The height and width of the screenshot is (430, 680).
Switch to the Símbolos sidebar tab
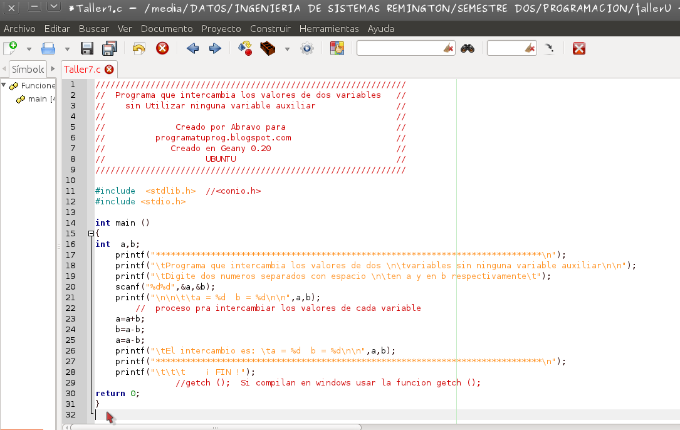[x=27, y=69]
